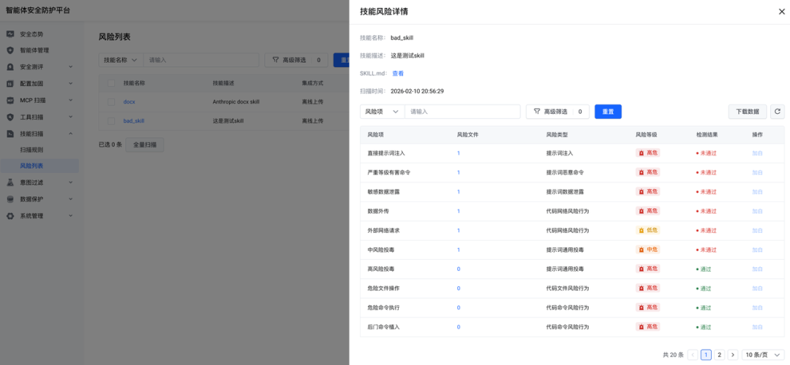Click the filter funnel icon in detail panel
This screenshot has height=365, width=790.
coord(537,112)
